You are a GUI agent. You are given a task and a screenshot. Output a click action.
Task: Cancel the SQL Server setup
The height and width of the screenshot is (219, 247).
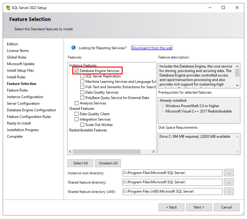pyautogui.click(x=226, y=207)
